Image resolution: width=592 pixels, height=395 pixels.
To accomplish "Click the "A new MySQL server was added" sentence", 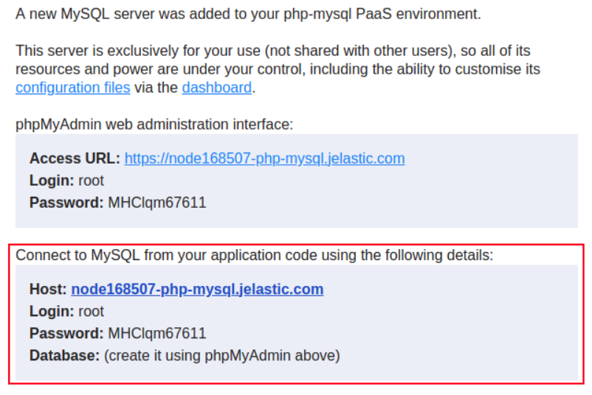I will [x=247, y=14].
